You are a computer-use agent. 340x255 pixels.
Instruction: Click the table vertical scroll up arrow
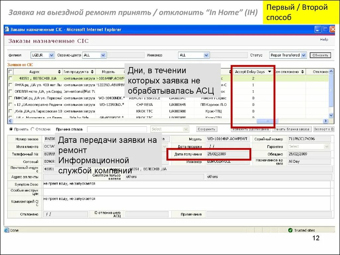(331, 71)
